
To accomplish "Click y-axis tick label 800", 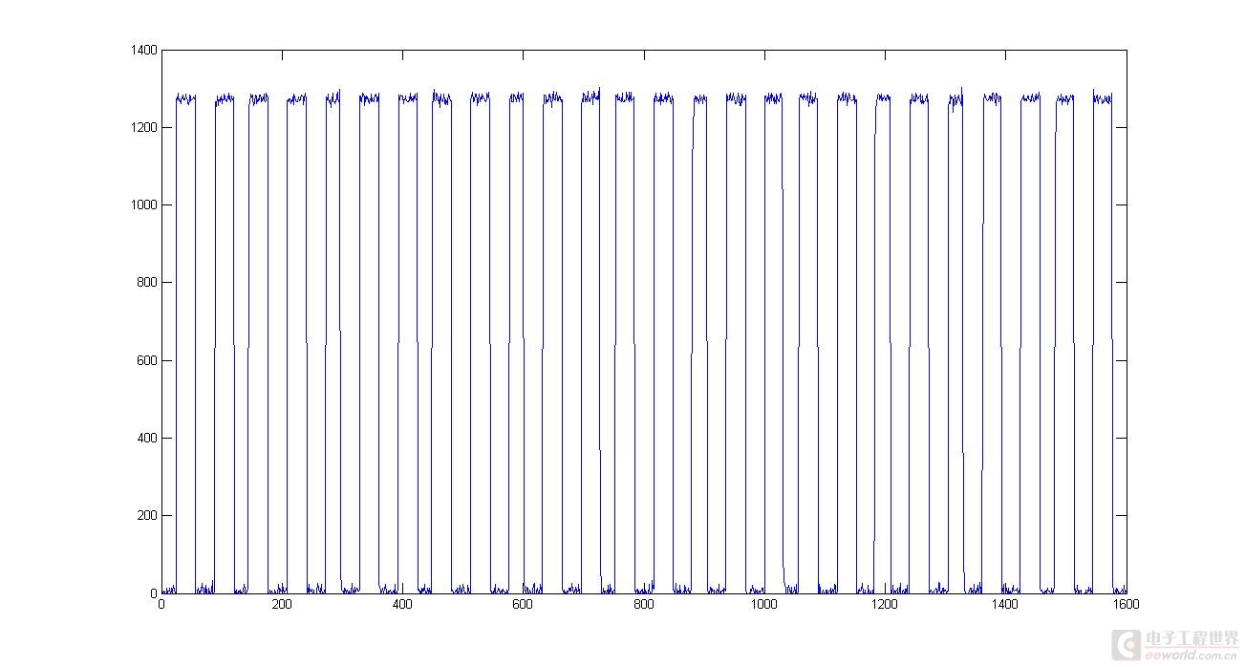I will pos(146,283).
